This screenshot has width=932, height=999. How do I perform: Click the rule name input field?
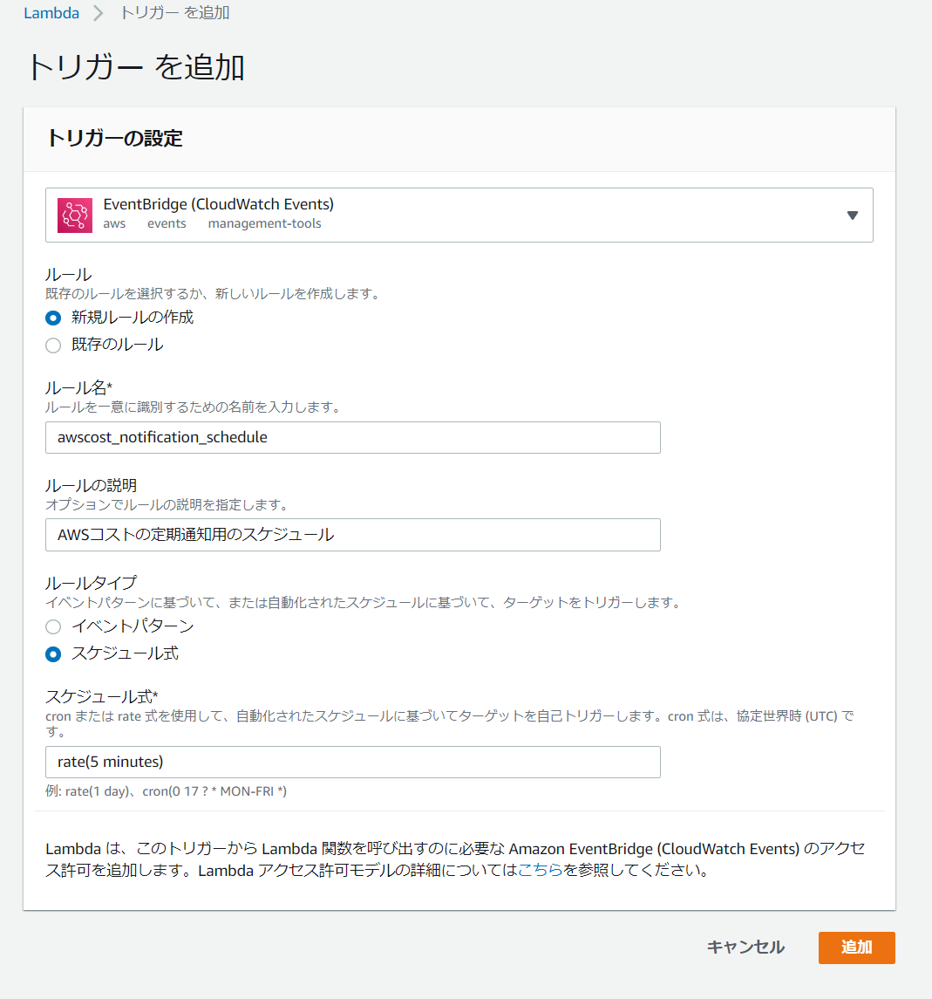353,438
